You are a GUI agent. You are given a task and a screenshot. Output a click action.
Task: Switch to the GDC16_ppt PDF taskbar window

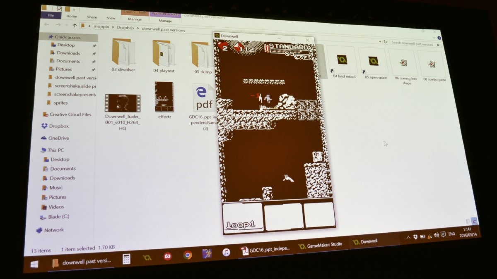(x=266, y=250)
